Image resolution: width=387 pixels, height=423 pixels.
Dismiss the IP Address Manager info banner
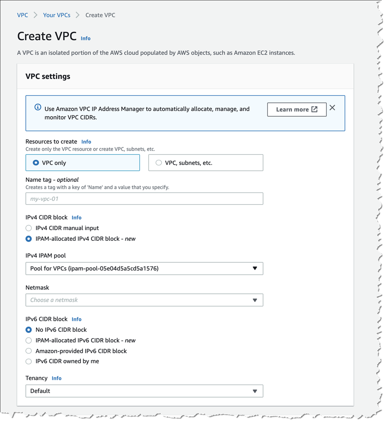click(x=332, y=108)
